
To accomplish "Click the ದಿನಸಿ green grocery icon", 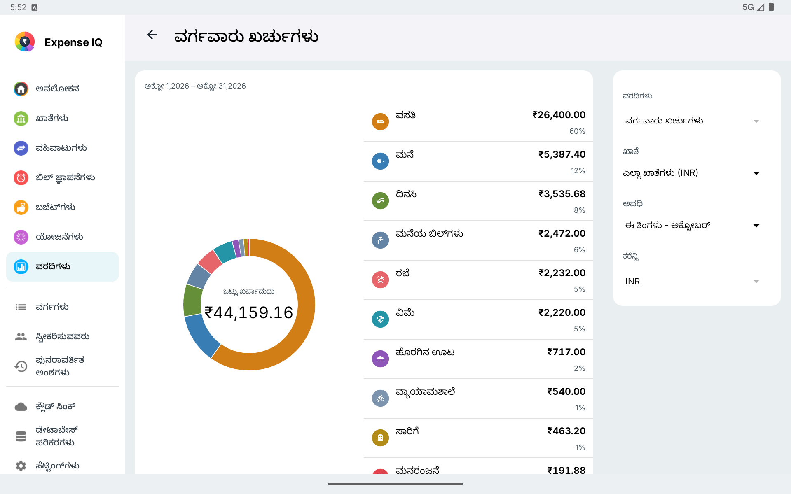I will (380, 201).
